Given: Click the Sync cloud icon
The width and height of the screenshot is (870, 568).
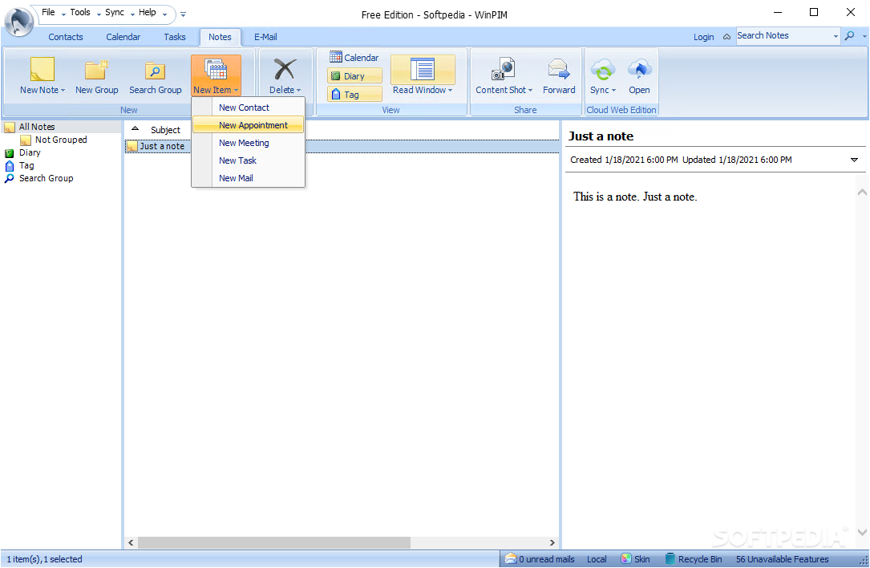Looking at the screenshot, I should [602, 70].
